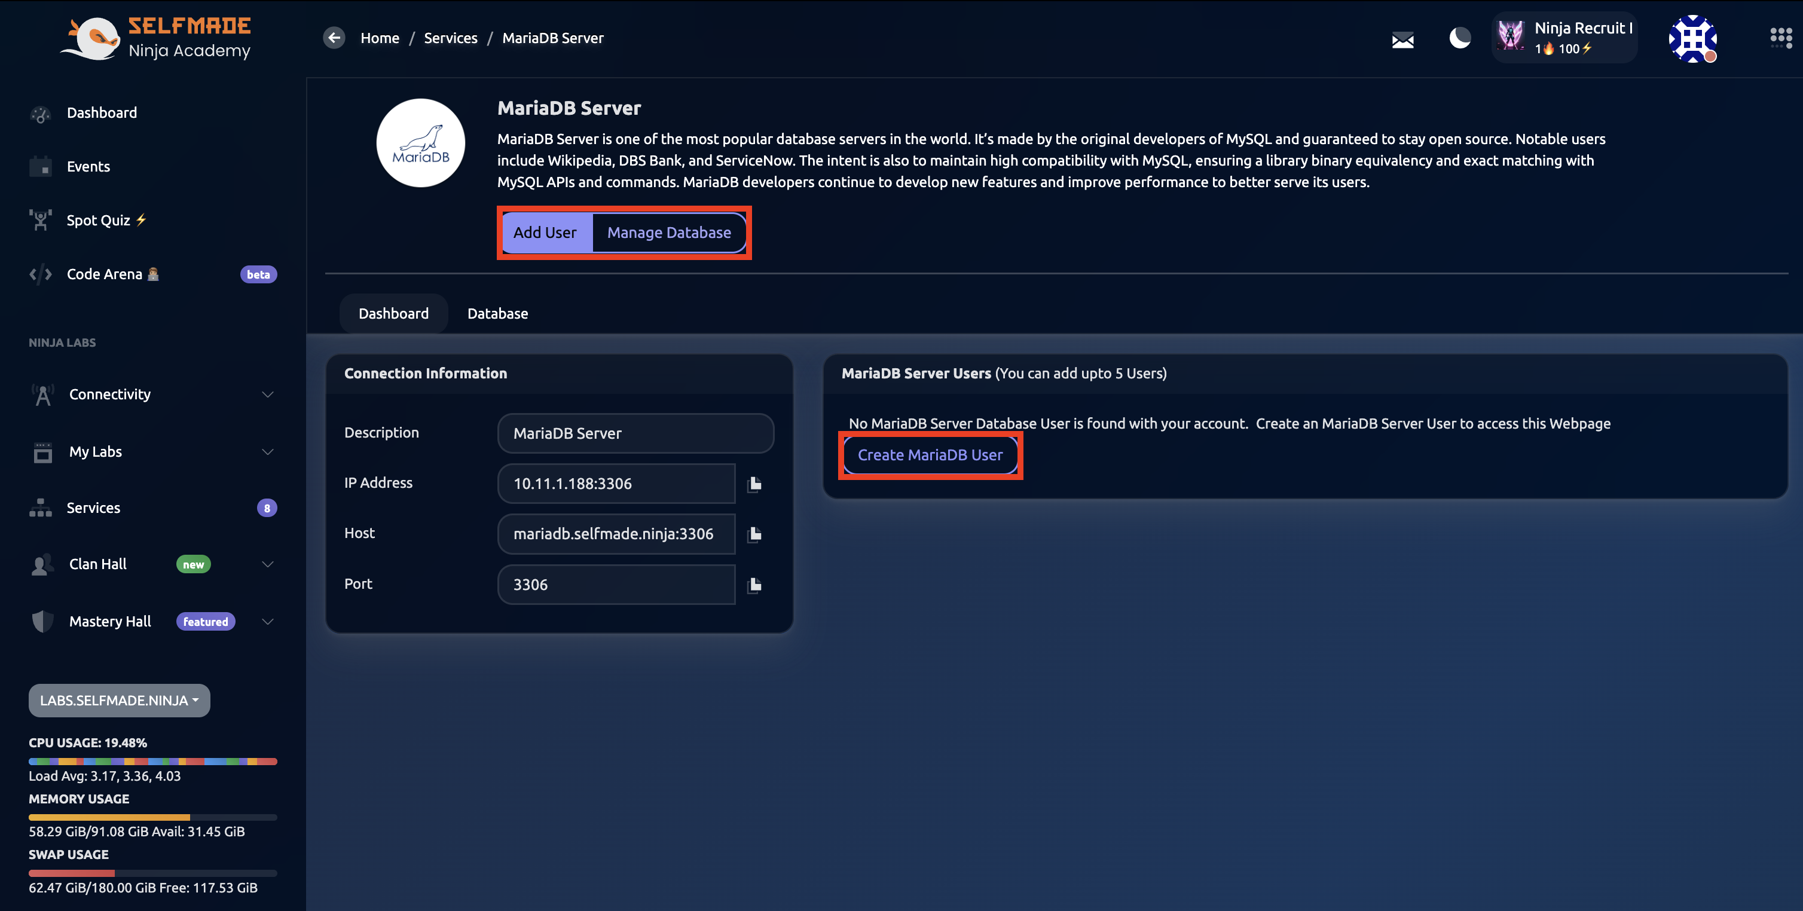Open Events in the sidebar

(88, 167)
